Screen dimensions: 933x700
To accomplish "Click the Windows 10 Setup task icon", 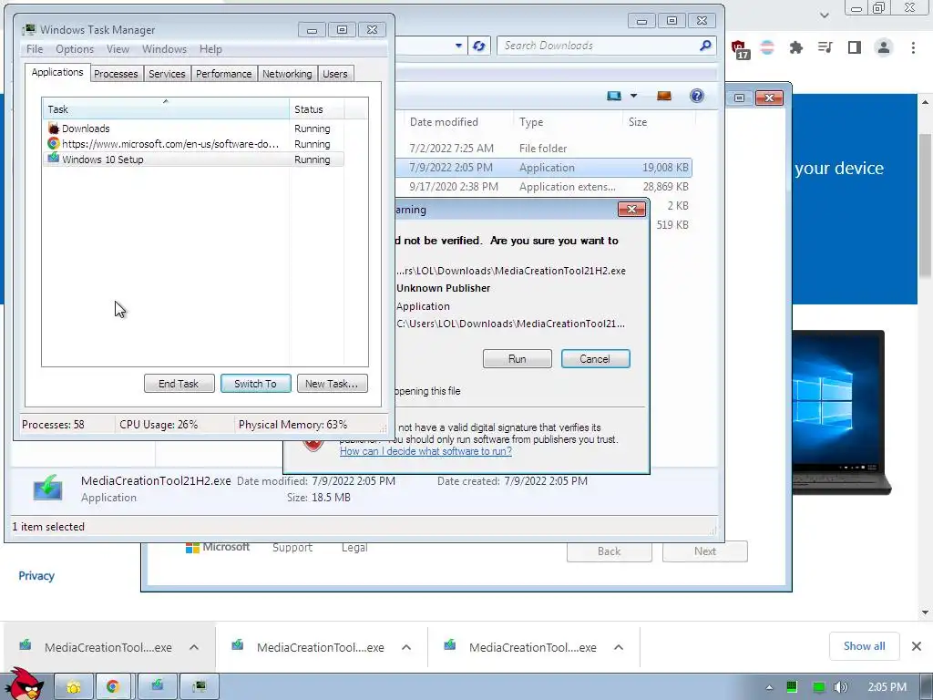I will point(54,159).
